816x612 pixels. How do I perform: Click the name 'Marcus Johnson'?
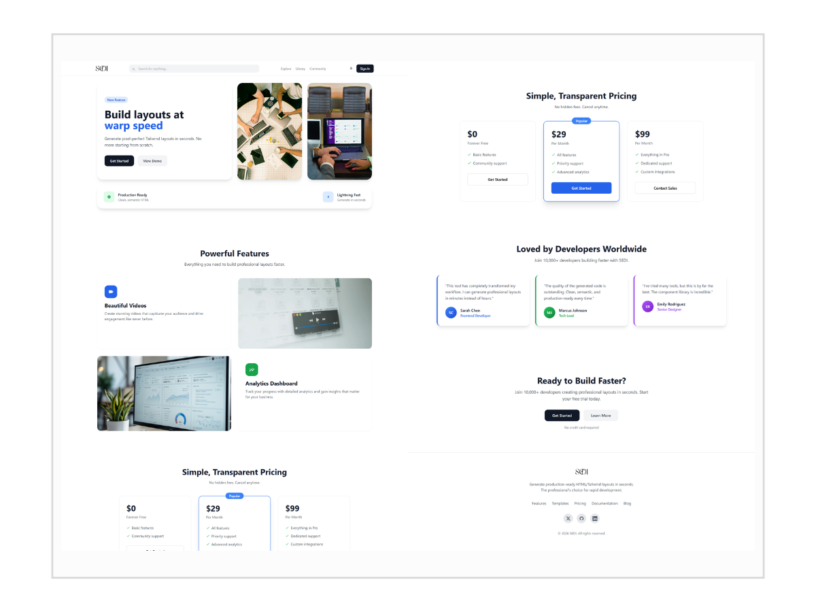pyautogui.click(x=573, y=311)
